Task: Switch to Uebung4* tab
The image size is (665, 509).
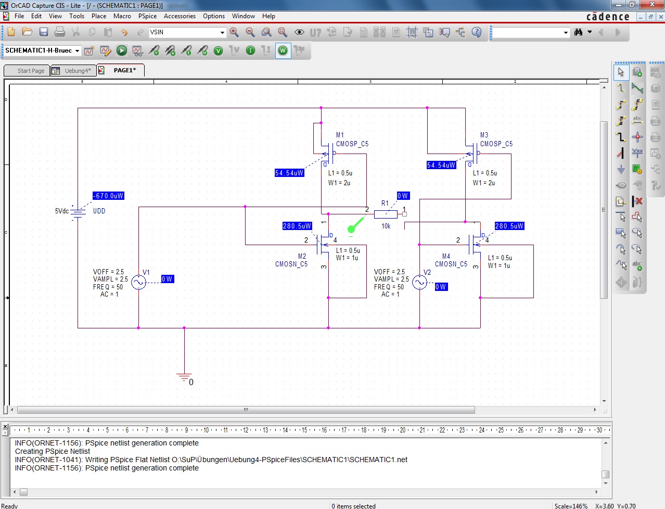Action: [x=73, y=71]
